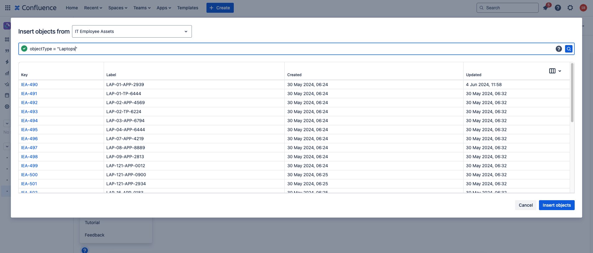Image resolution: width=593 pixels, height=253 pixels.
Task: Open the column chooser icon in table header
Action: (555, 71)
